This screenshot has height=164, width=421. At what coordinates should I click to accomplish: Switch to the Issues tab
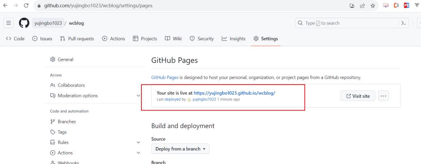click(x=42, y=39)
